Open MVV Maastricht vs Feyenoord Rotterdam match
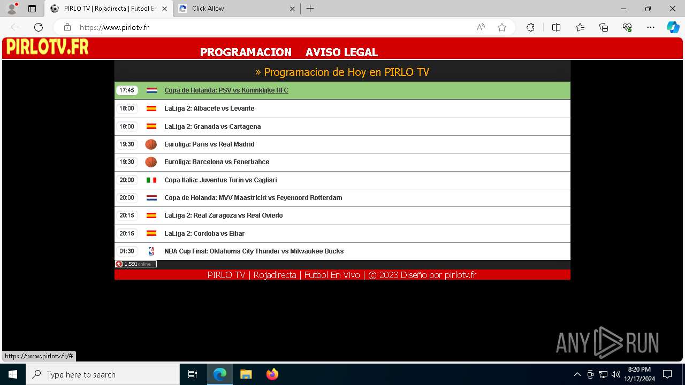Viewport: 685px width, 385px height. [x=253, y=198]
